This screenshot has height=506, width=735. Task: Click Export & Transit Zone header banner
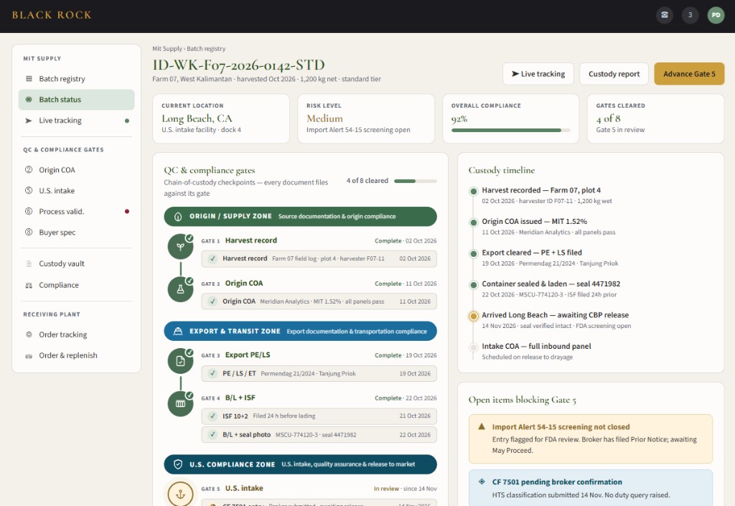pyautogui.click(x=300, y=332)
